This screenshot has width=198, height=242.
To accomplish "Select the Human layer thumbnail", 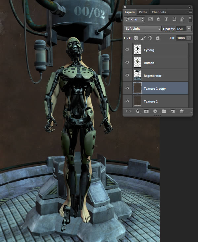I will pyautogui.click(x=137, y=62).
